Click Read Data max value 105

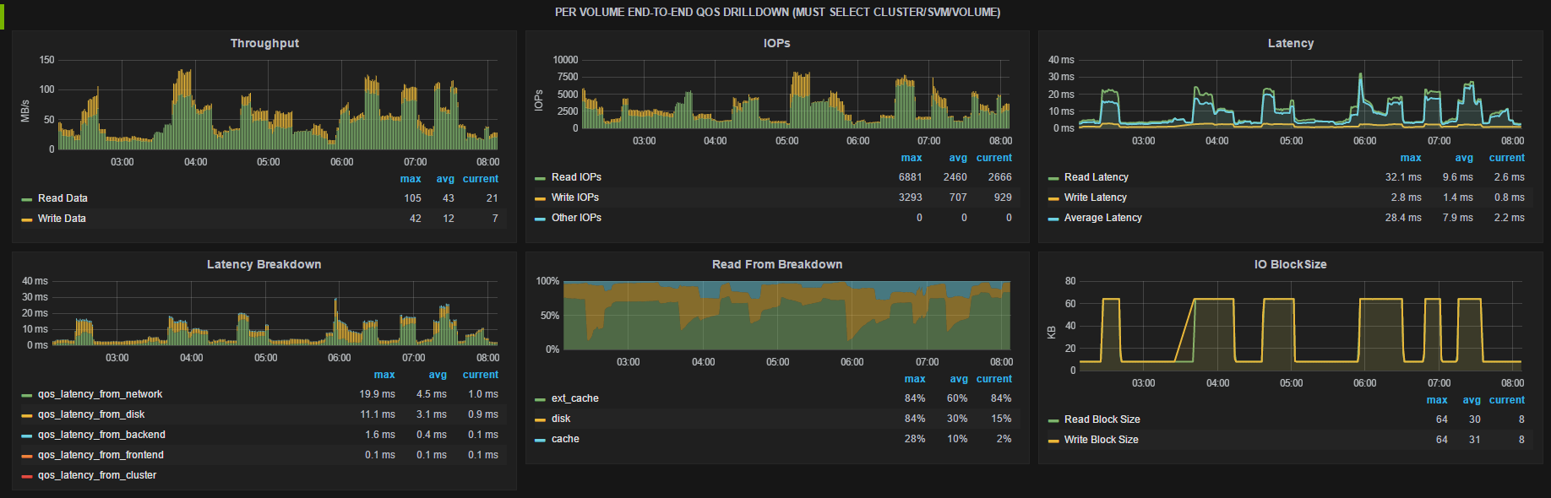pyautogui.click(x=412, y=198)
